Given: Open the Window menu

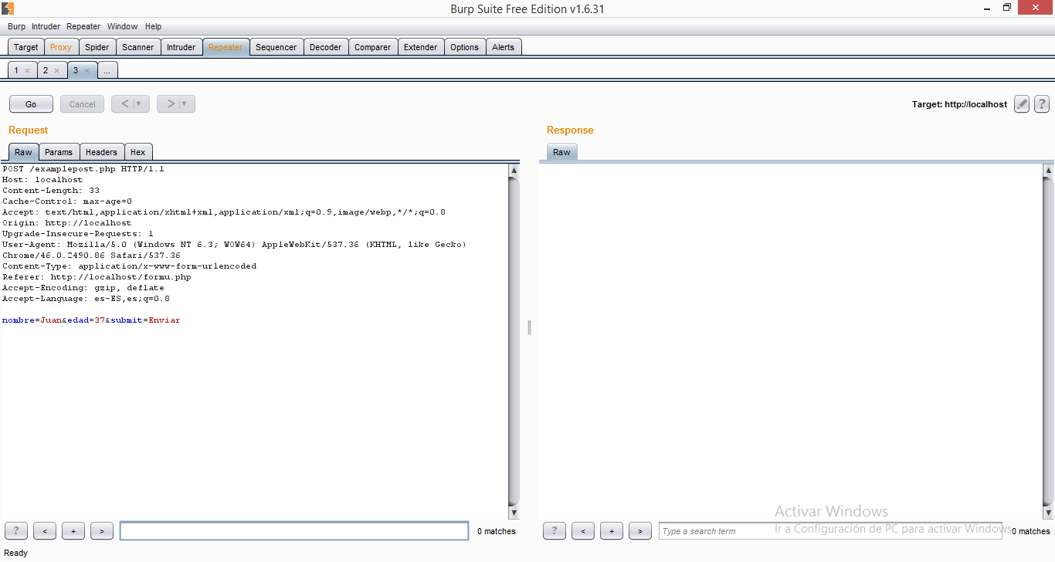Looking at the screenshot, I should pos(122,26).
